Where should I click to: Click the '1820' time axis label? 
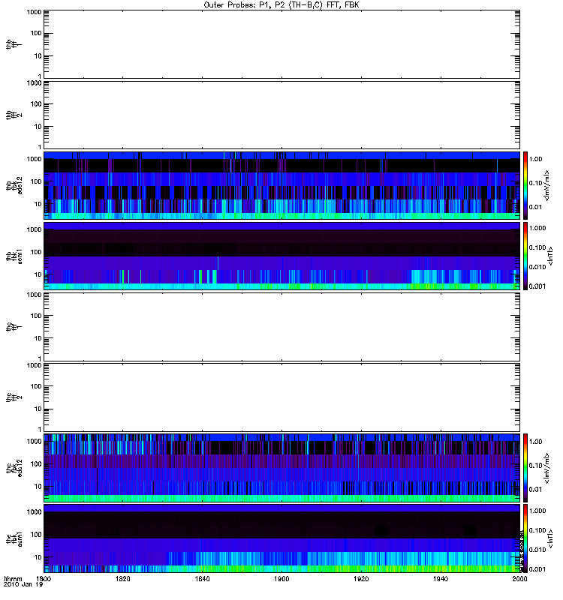pyautogui.click(x=122, y=578)
